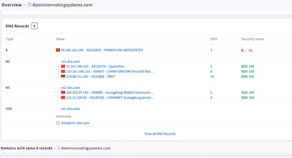The height and width of the screenshot is (158, 292).
Task: Click the icon beside dnsadmin.dns.com
Action: pos(58,123)
